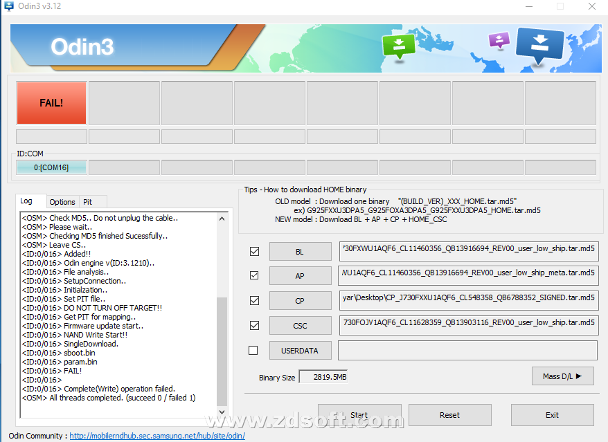Open the Options tab
The image size is (608, 442).
[62, 202]
